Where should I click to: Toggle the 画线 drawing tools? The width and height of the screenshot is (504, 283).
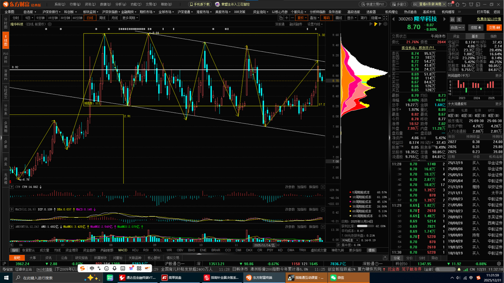(x=339, y=18)
